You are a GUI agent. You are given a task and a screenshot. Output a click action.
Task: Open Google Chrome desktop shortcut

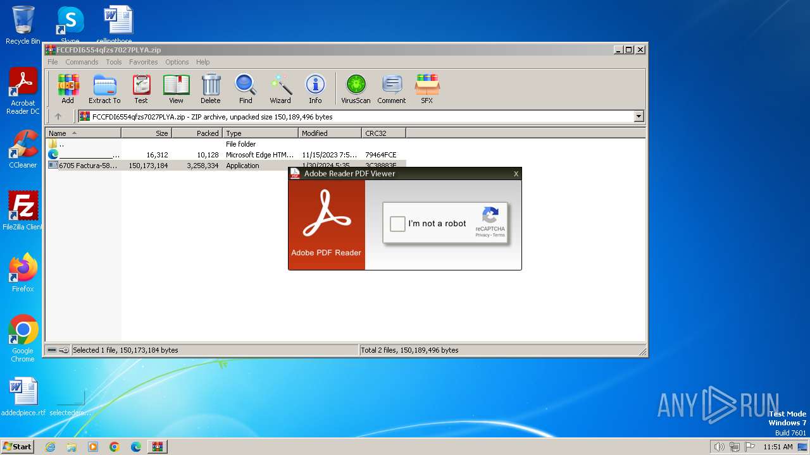pyautogui.click(x=23, y=339)
